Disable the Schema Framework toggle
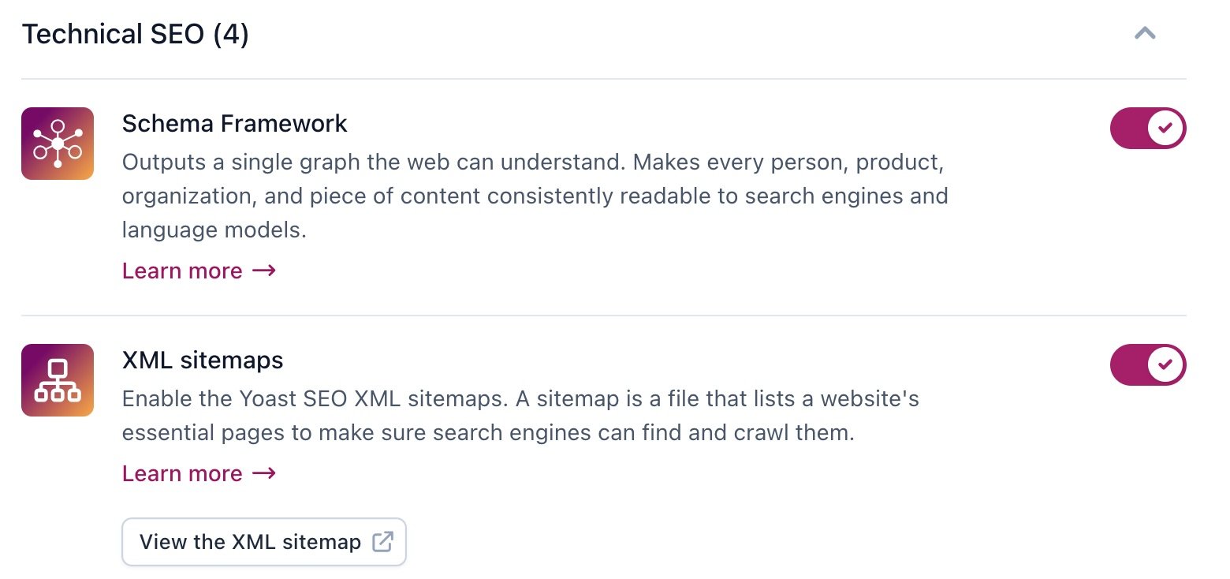The height and width of the screenshot is (579, 1230). (x=1148, y=128)
